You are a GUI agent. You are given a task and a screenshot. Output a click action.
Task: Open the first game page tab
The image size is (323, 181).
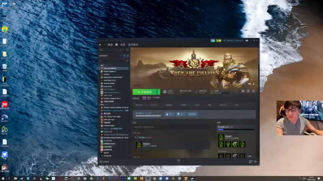(138, 105)
